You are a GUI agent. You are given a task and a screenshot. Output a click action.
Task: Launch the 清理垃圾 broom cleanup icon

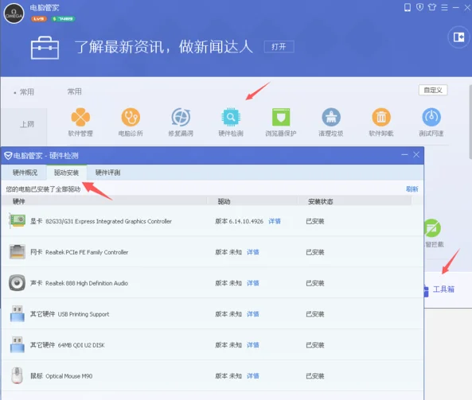pyautogui.click(x=331, y=117)
